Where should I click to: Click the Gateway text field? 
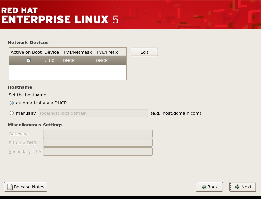click(98, 134)
